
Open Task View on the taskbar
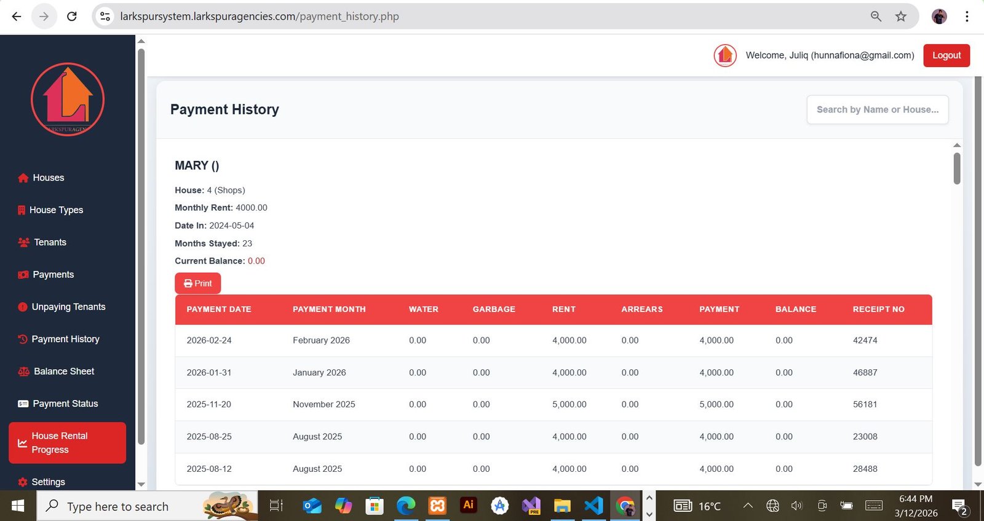[276, 506]
